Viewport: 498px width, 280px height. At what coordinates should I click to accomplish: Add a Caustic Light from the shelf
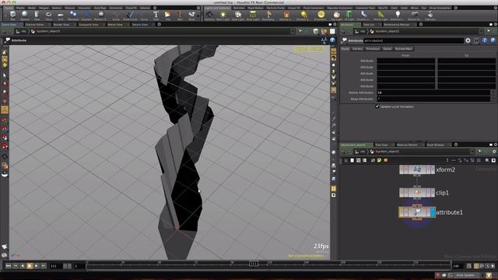coord(363,16)
